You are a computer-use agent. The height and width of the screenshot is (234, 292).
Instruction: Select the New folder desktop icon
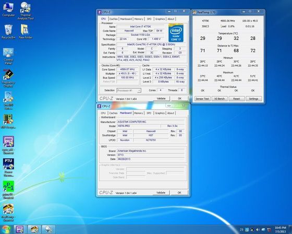pyautogui.click(x=26, y=32)
